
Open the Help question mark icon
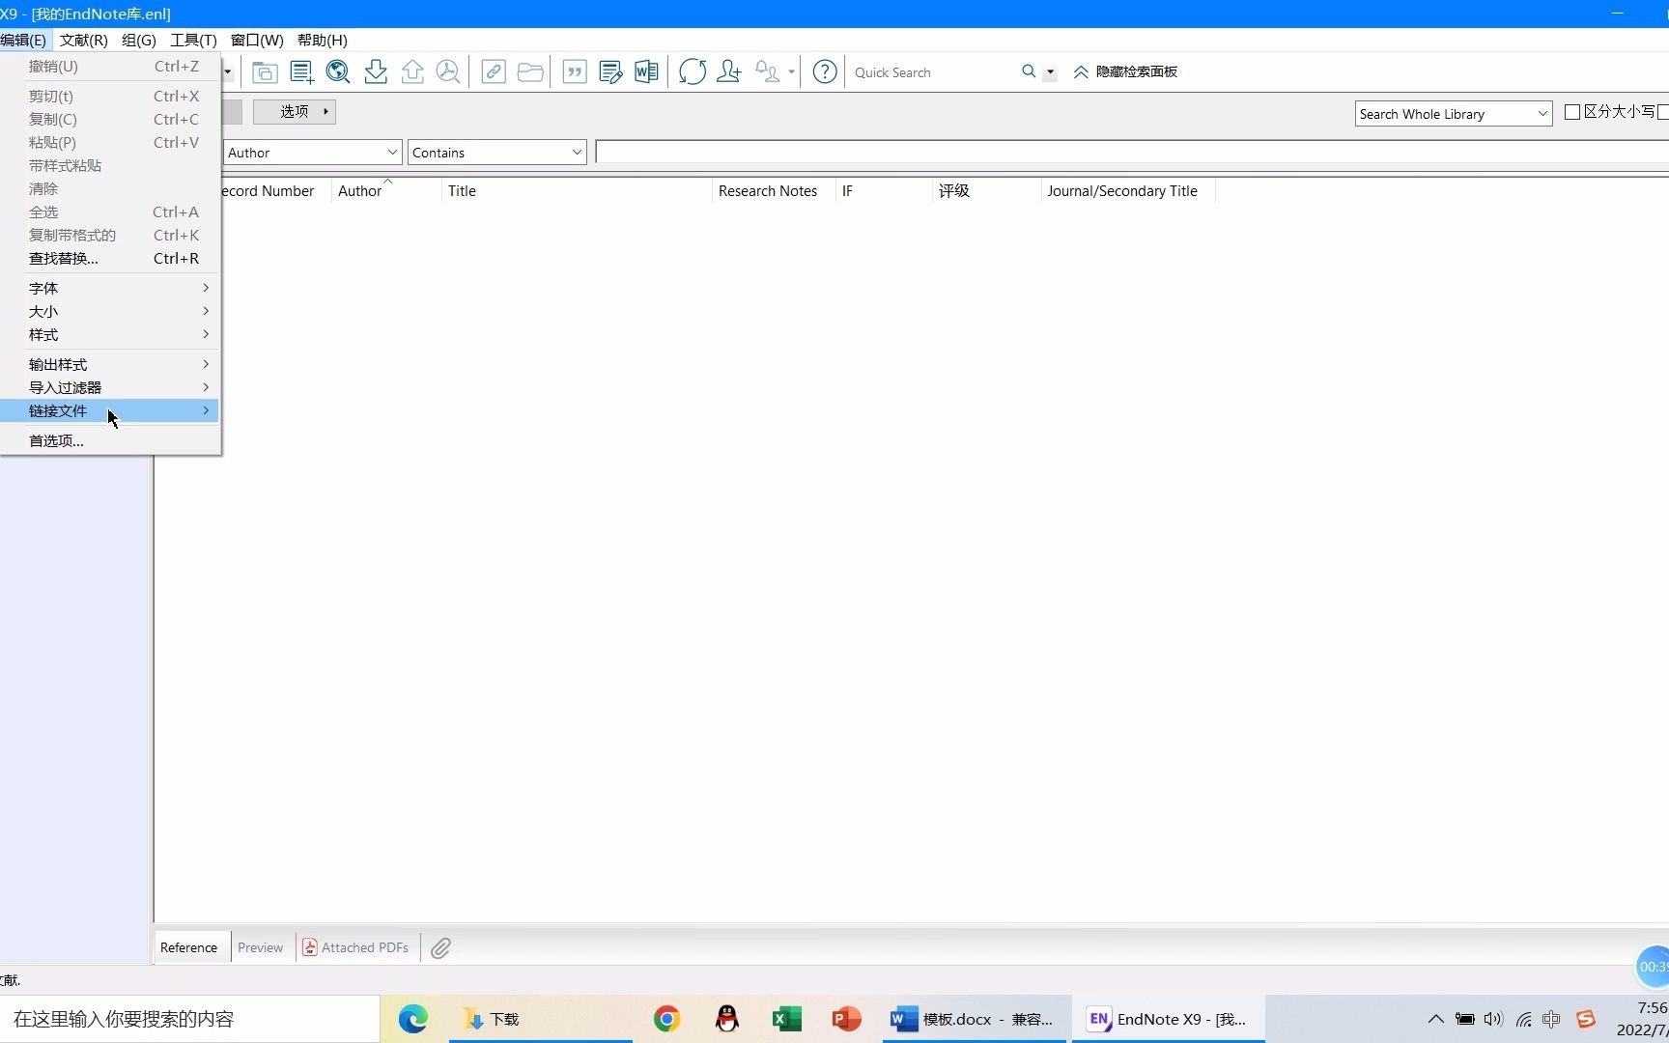click(x=825, y=71)
